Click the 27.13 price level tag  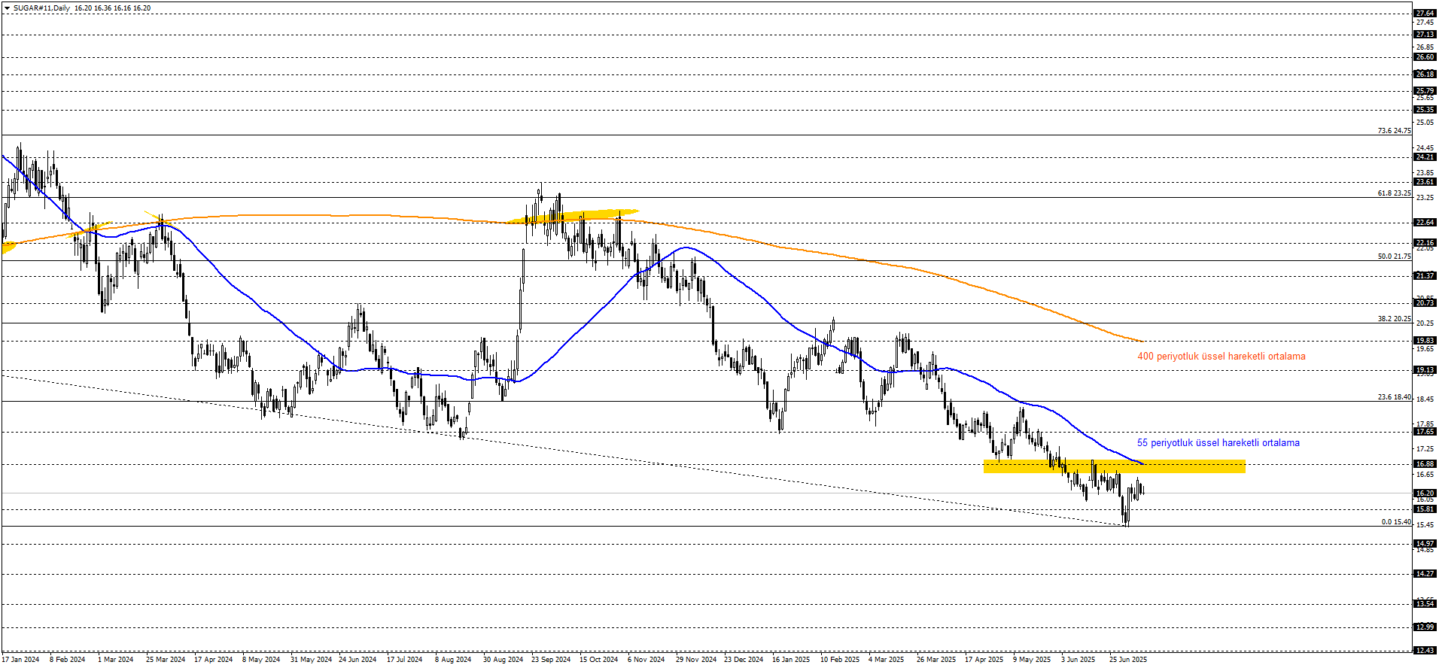point(1425,35)
